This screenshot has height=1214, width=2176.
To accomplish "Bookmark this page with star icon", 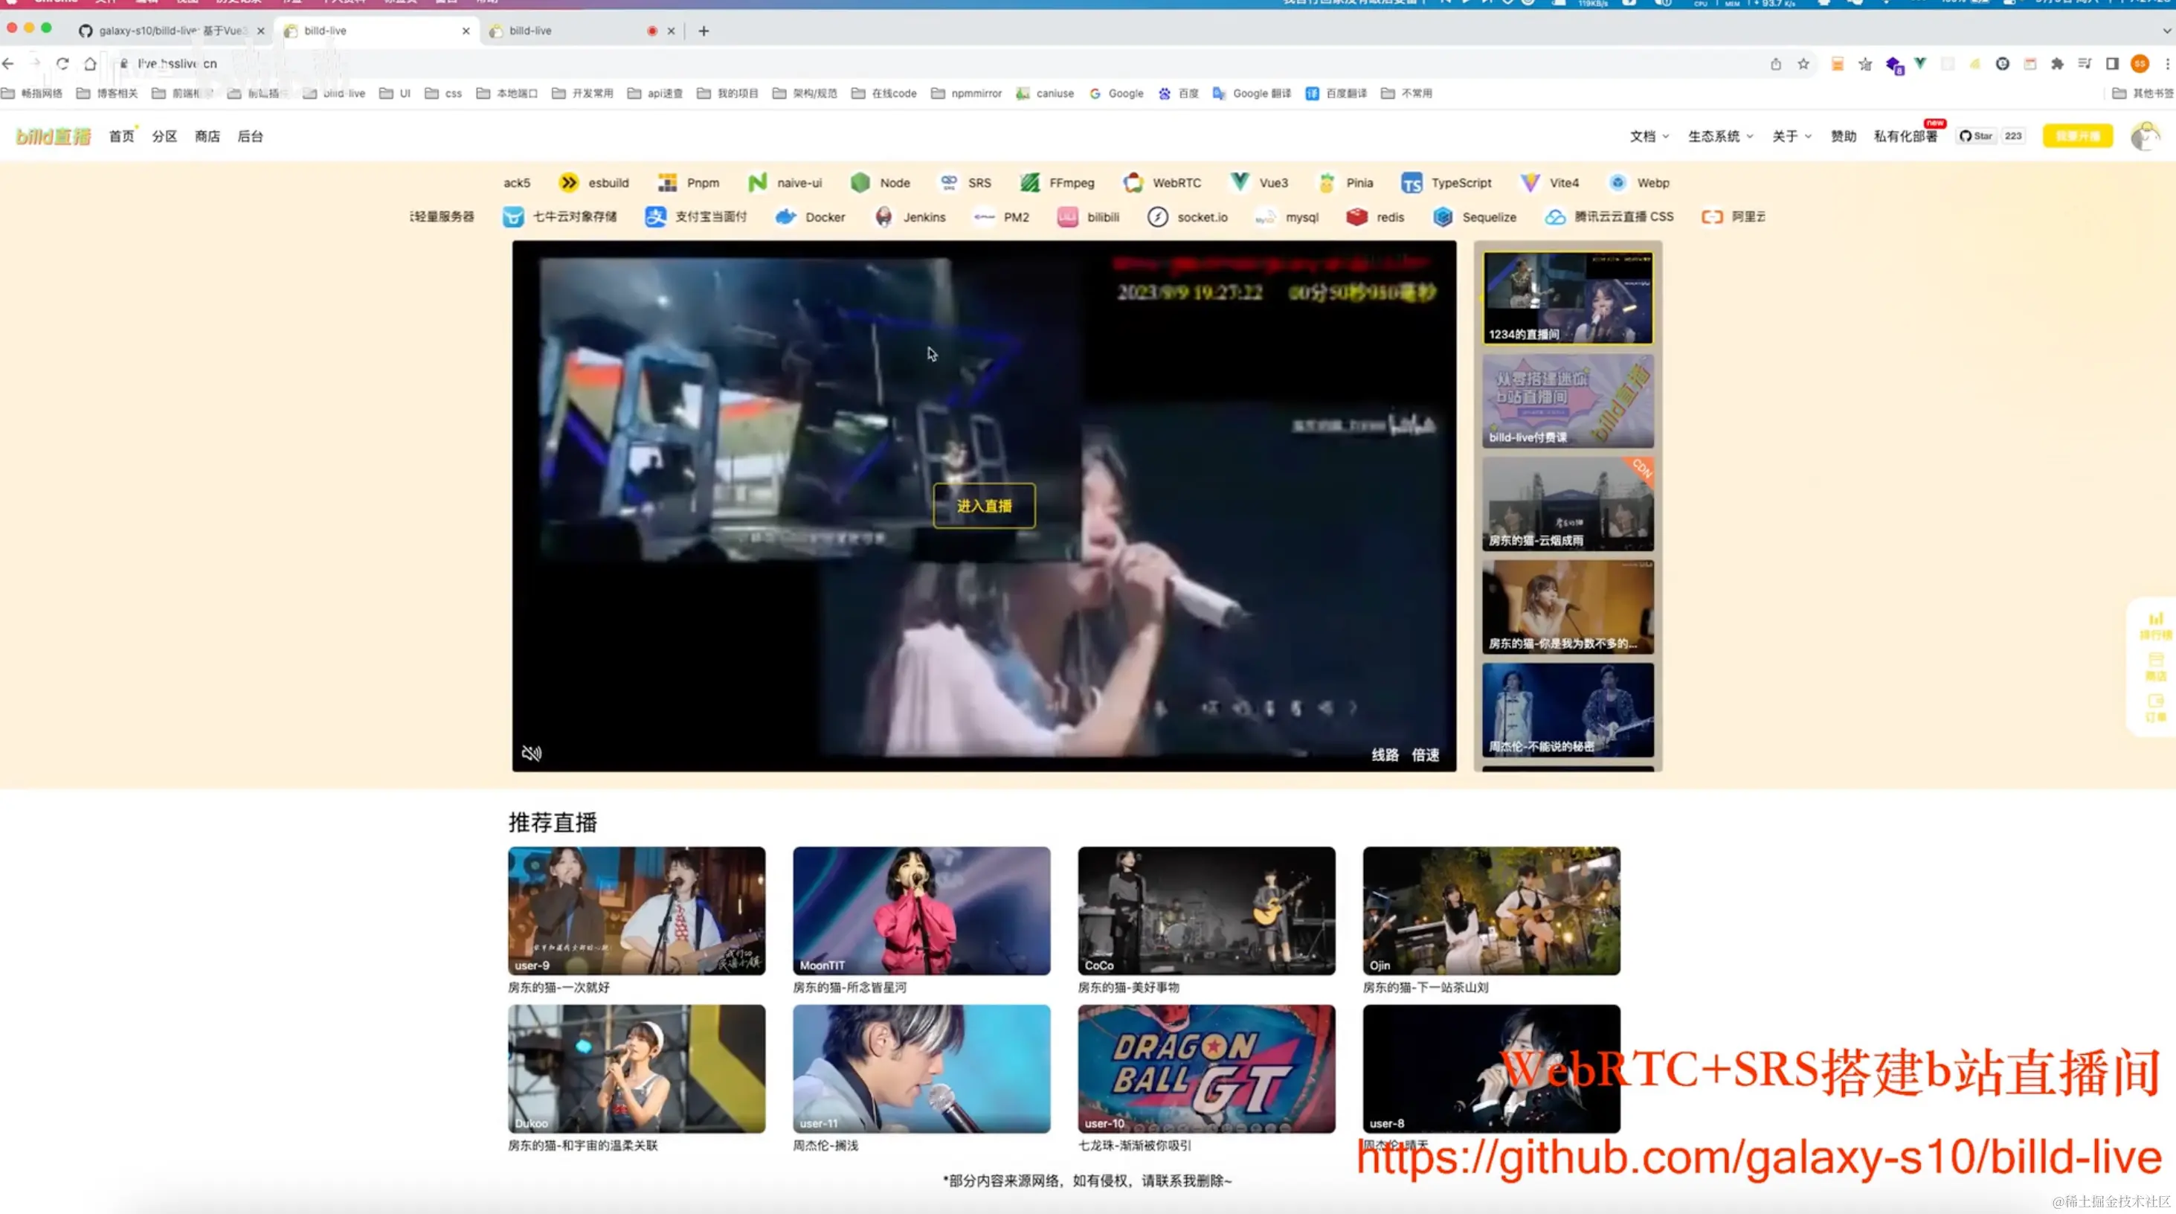I will click(1803, 63).
